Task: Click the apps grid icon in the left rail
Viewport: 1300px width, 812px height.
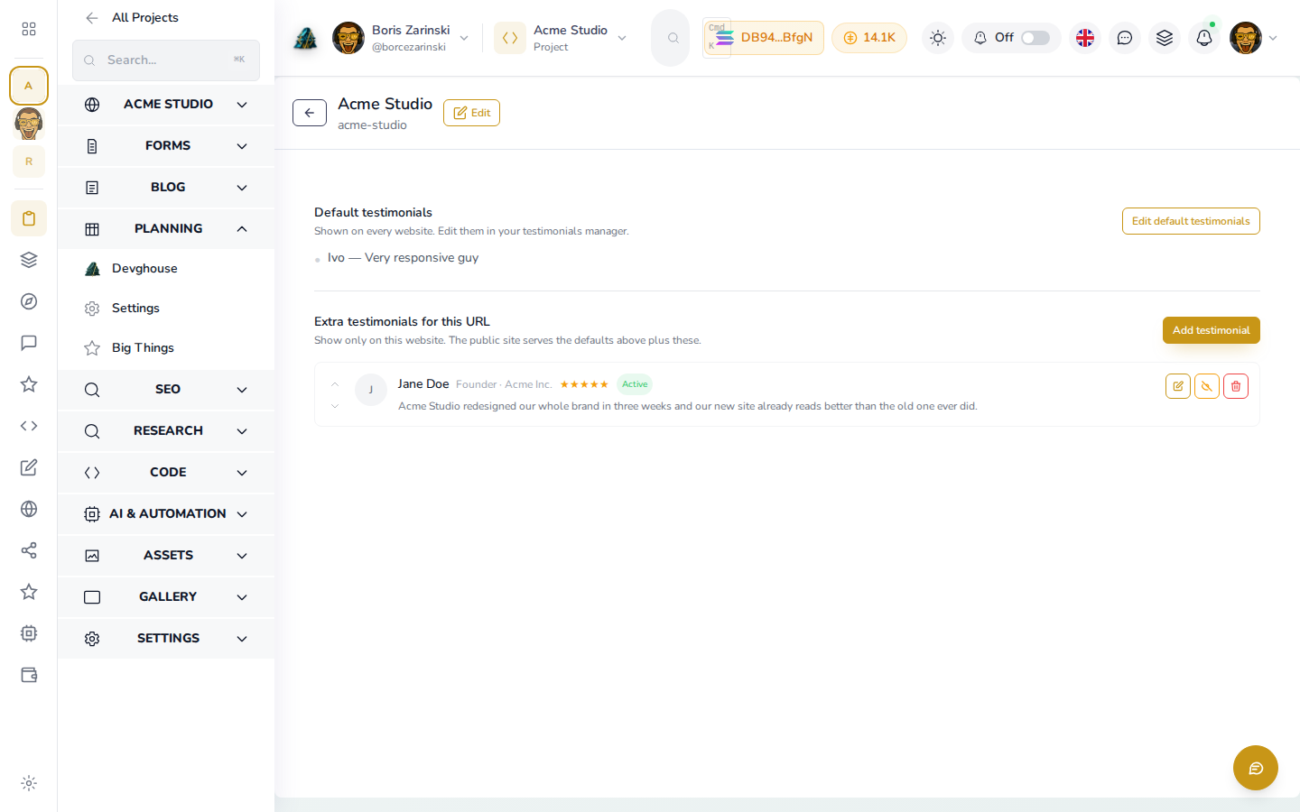Action: (x=29, y=29)
